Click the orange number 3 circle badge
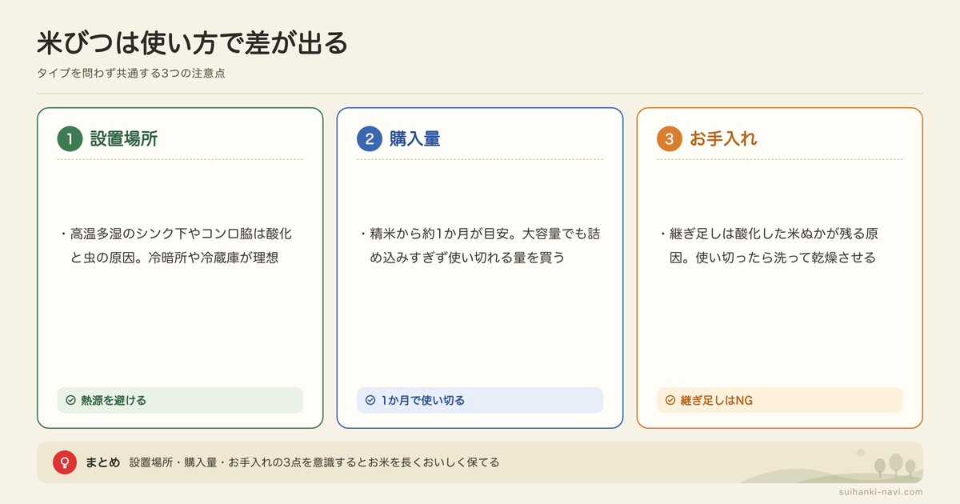Screen dimensions: 960x504 [670, 138]
